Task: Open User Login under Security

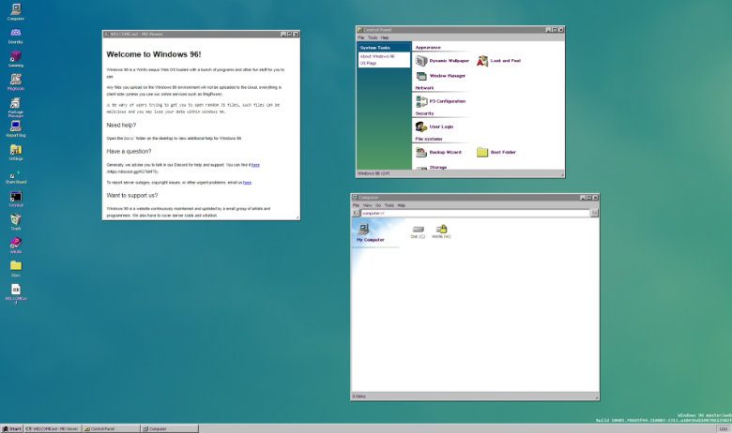Action: (435, 127)
